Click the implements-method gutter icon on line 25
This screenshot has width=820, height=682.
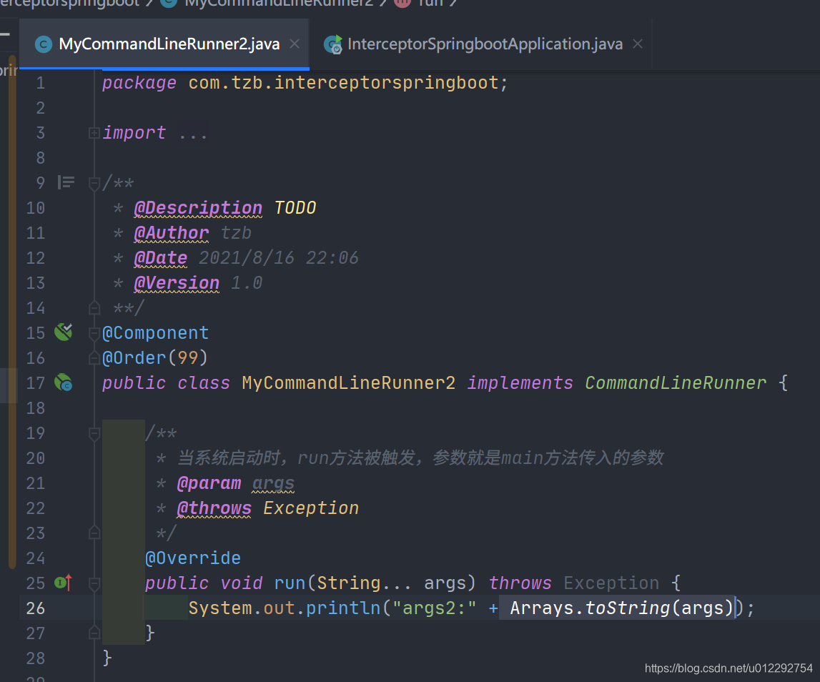(64, 582)
